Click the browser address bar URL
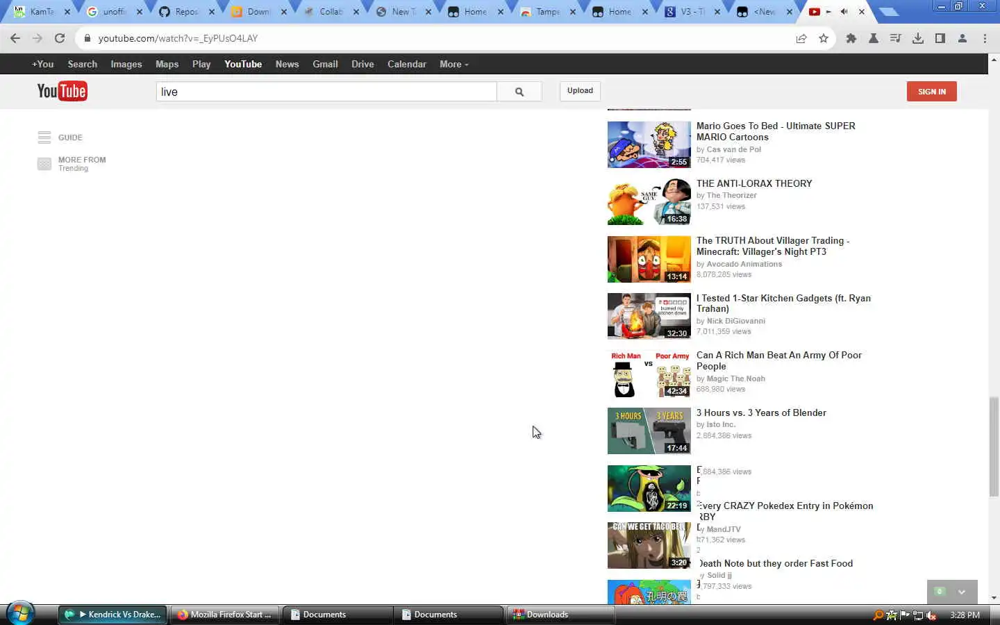Image resolution: width=1000 pixels, height=625 pixels. pyautogui.click(x=178, y=38)
